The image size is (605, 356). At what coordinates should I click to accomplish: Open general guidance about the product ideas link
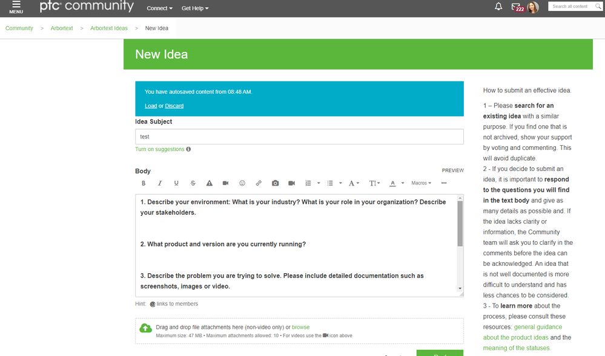pyautogui.click(x=523, y=332)
